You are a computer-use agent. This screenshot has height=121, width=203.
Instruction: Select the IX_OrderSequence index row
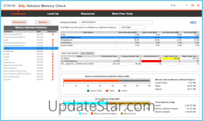pos(130,61)
